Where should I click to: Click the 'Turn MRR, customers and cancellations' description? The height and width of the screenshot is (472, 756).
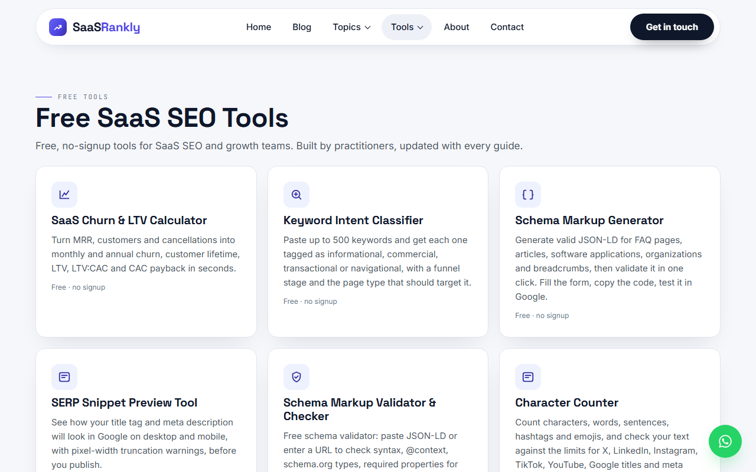(145, 254)
